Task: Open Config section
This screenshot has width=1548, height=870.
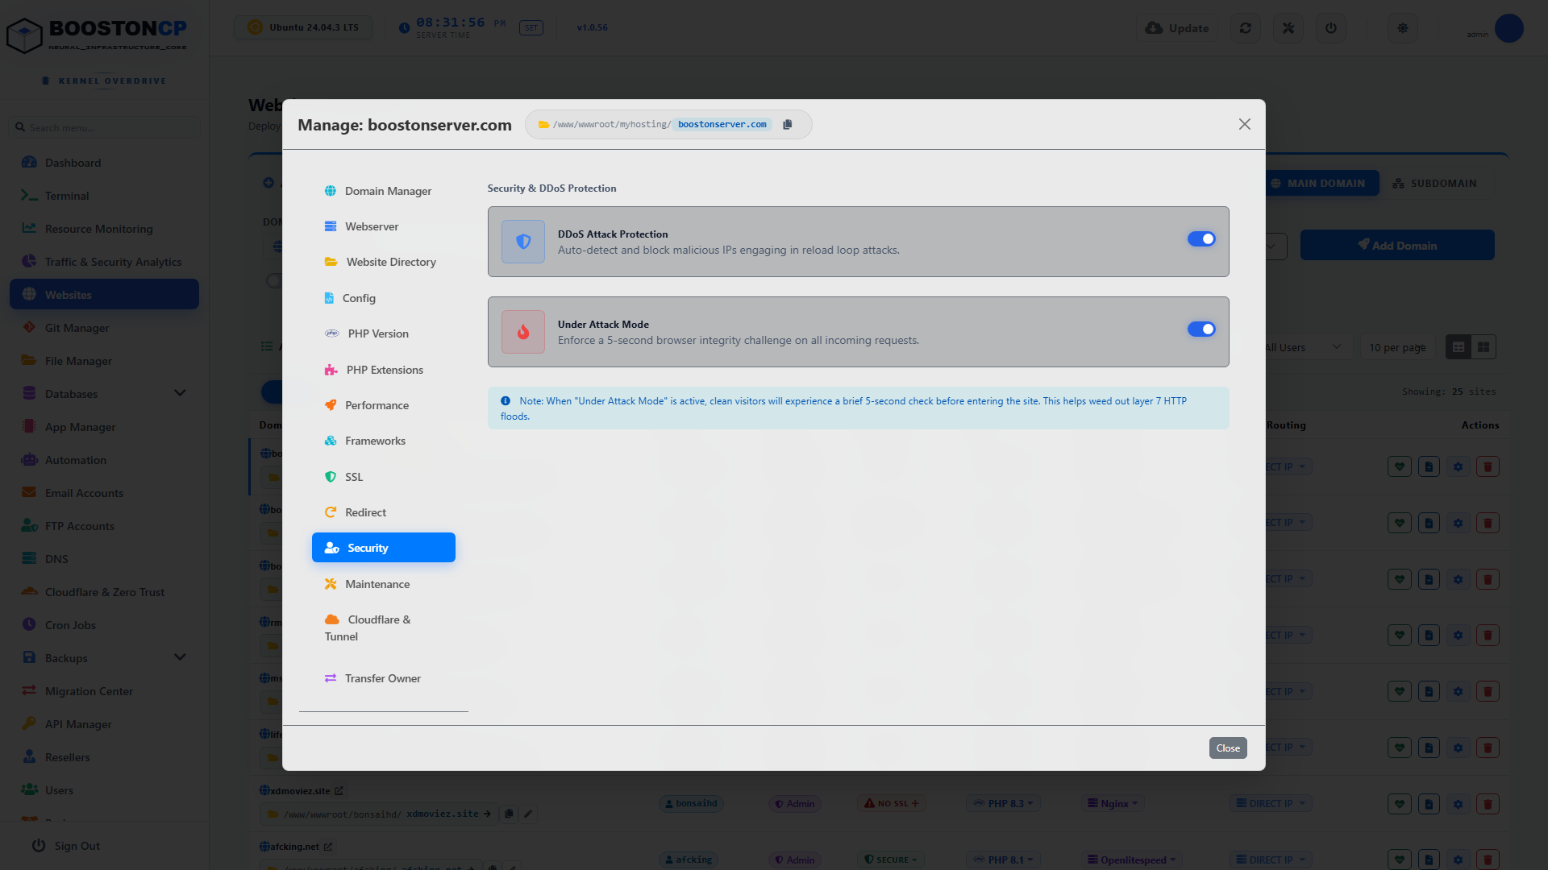Action: pos(384,298)
